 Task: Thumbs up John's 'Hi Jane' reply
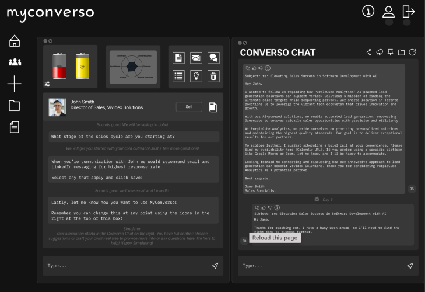coord(262,207)
